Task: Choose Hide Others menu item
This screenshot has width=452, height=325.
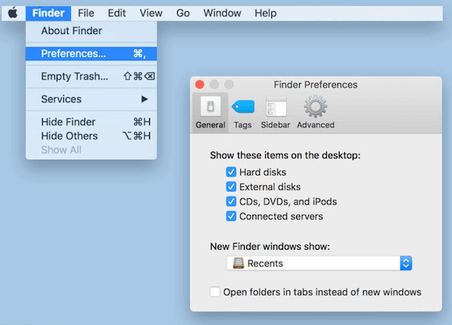Action: point(91,136)
